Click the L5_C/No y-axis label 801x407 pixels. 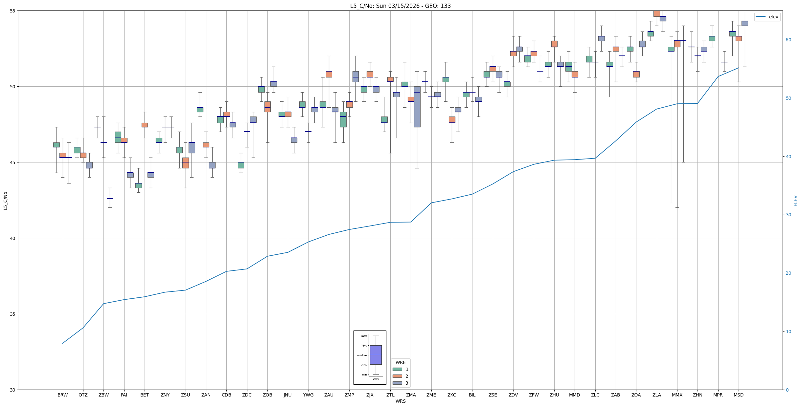point(5,201)
